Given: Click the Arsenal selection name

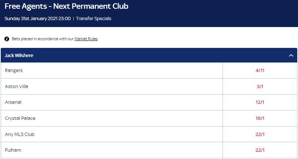Looking at the screenshot, I should point(13,102).
